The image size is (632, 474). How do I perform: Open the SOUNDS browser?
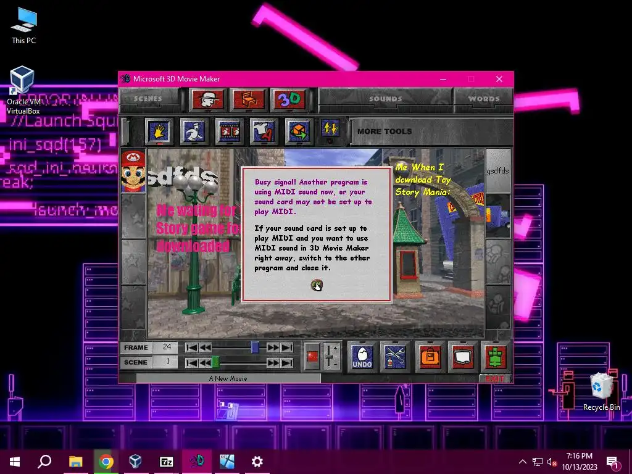pyautogui.click(x=386, y=99)
